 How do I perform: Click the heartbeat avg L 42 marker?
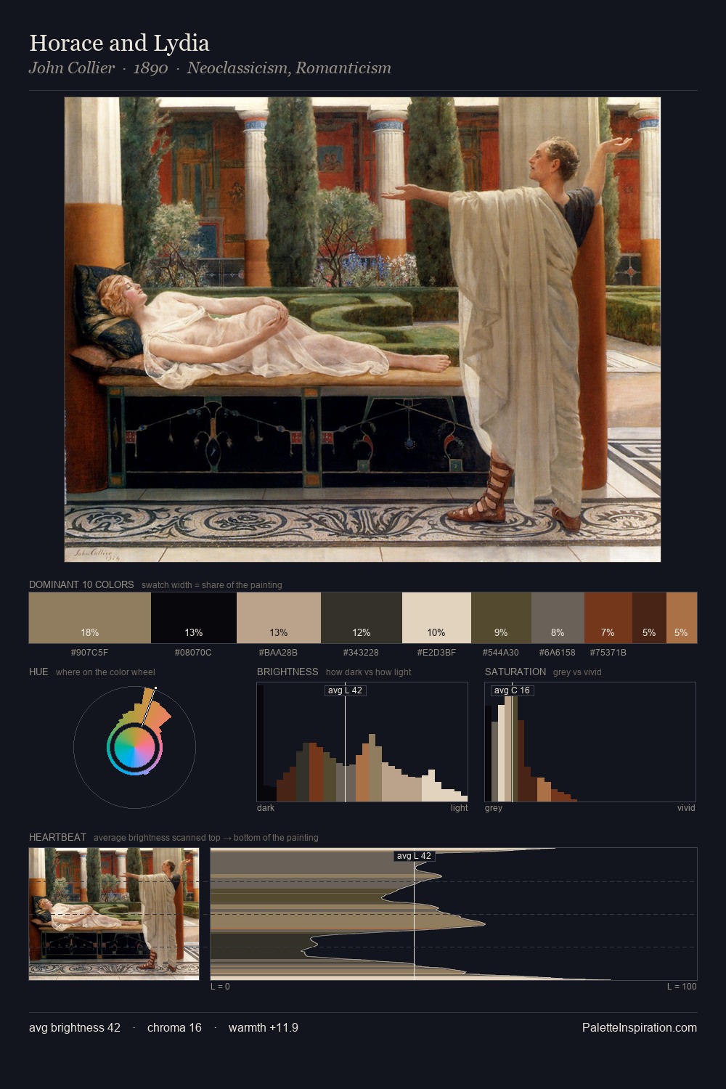coord(414,856)
